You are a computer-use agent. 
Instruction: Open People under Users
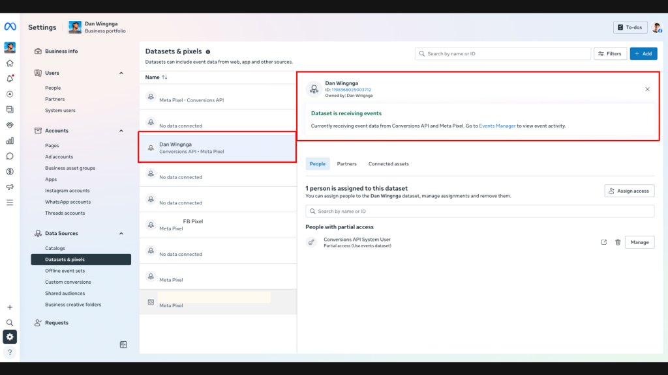pos(53,88)
